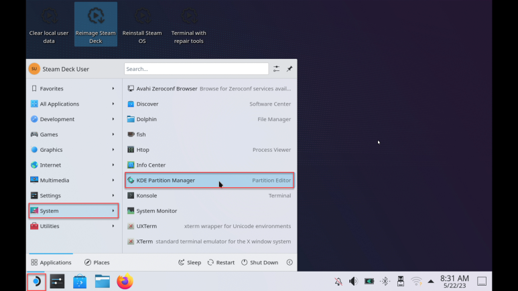
Task: Click the Restart button
Action: pos(221,262)
